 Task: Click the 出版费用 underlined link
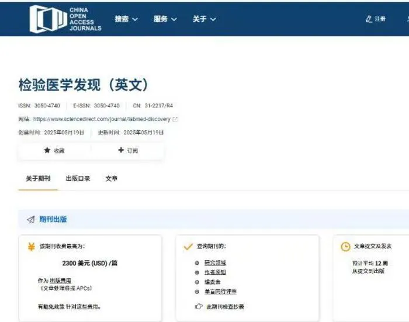pos(61,281)
